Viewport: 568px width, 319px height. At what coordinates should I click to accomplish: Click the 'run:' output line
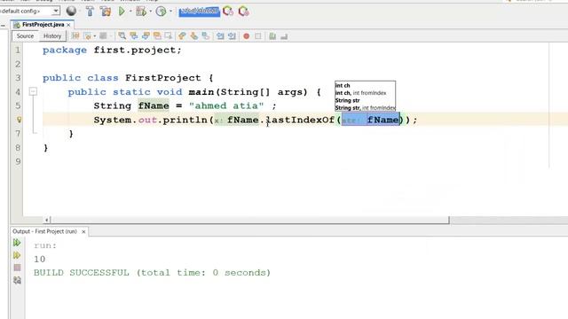tap(45, 245)
